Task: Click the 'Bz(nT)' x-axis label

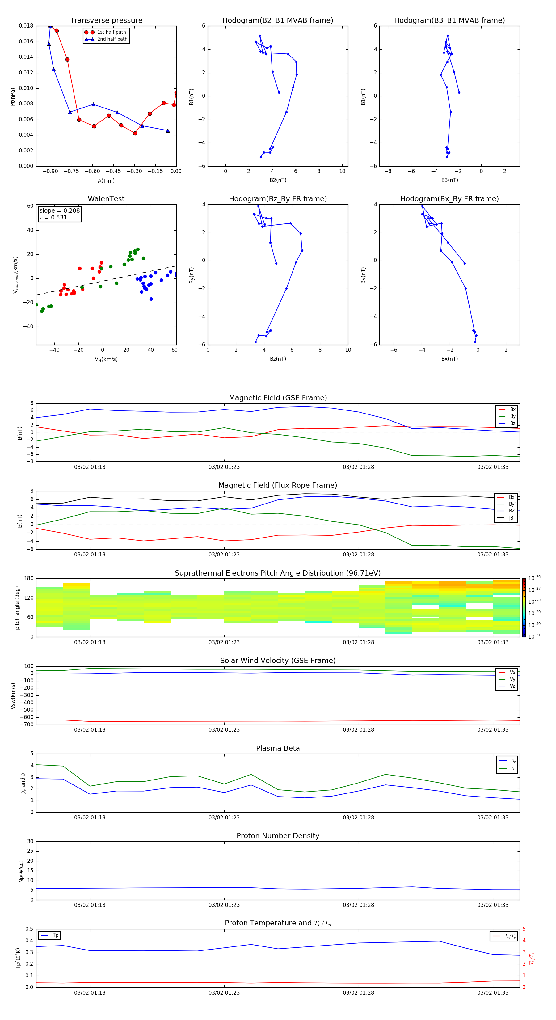Action: (278, 359)
